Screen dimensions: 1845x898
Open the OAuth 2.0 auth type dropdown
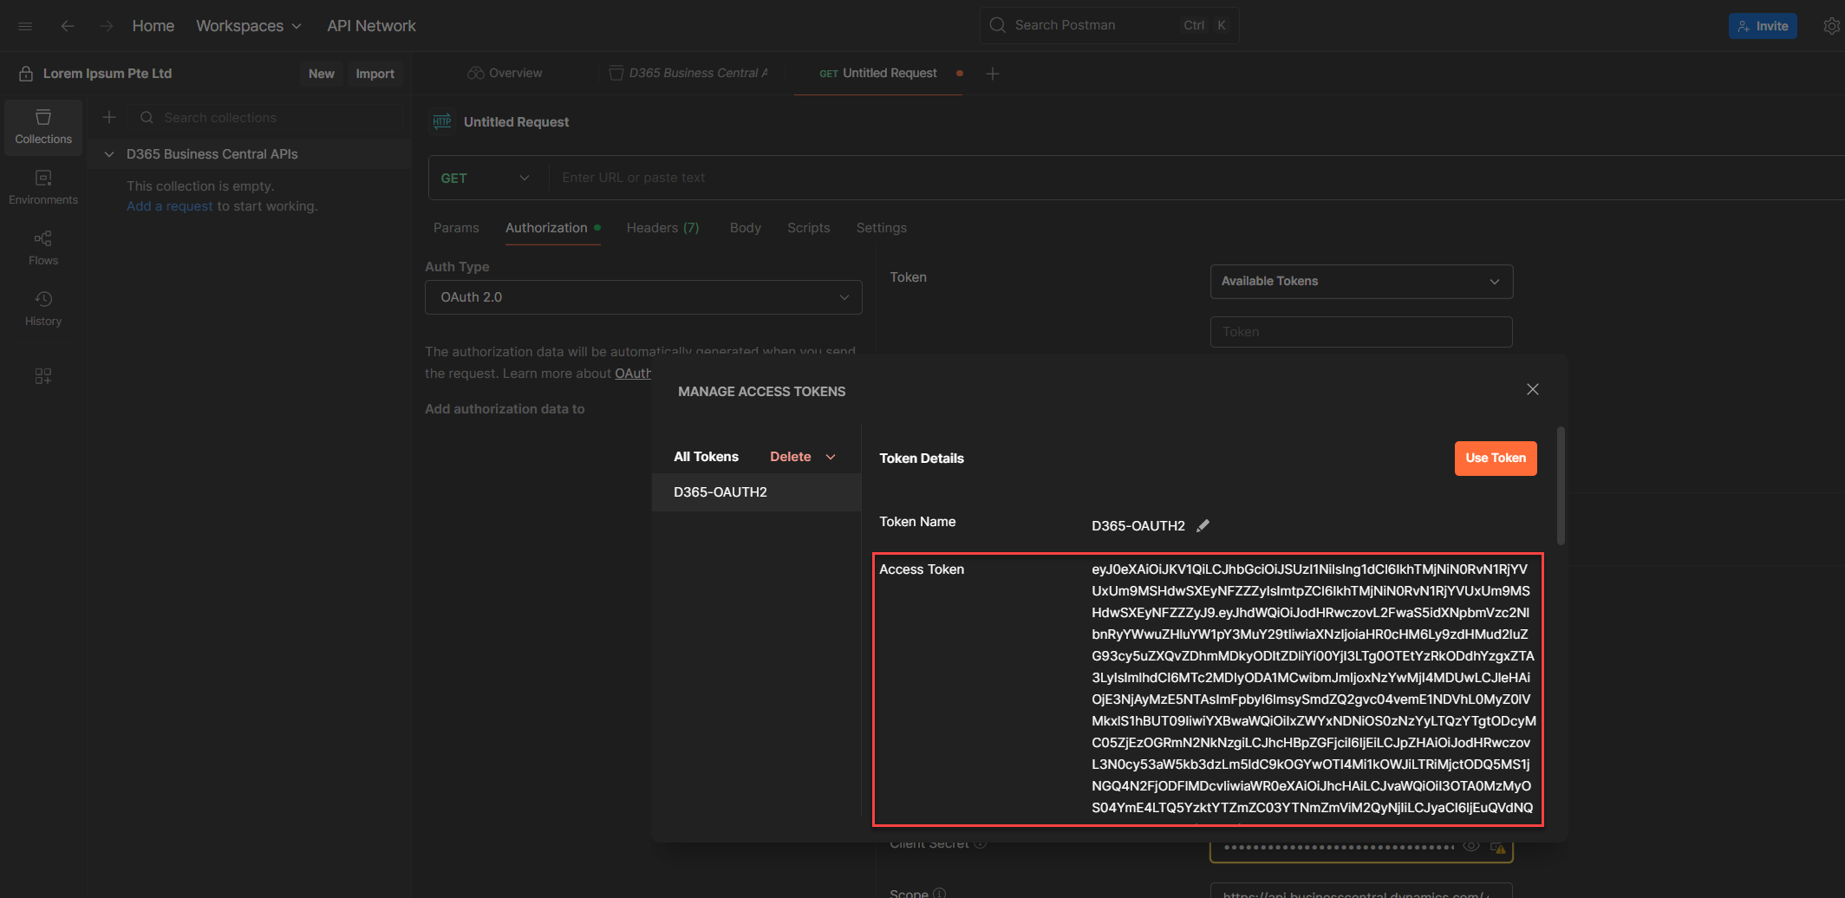tap(643, 297)
